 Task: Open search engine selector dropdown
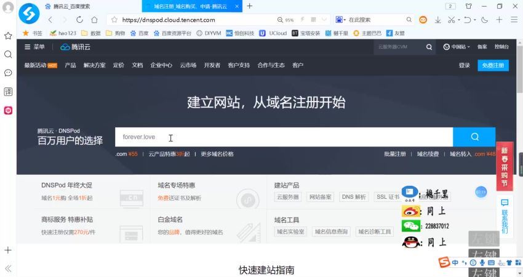pos(340,20)
